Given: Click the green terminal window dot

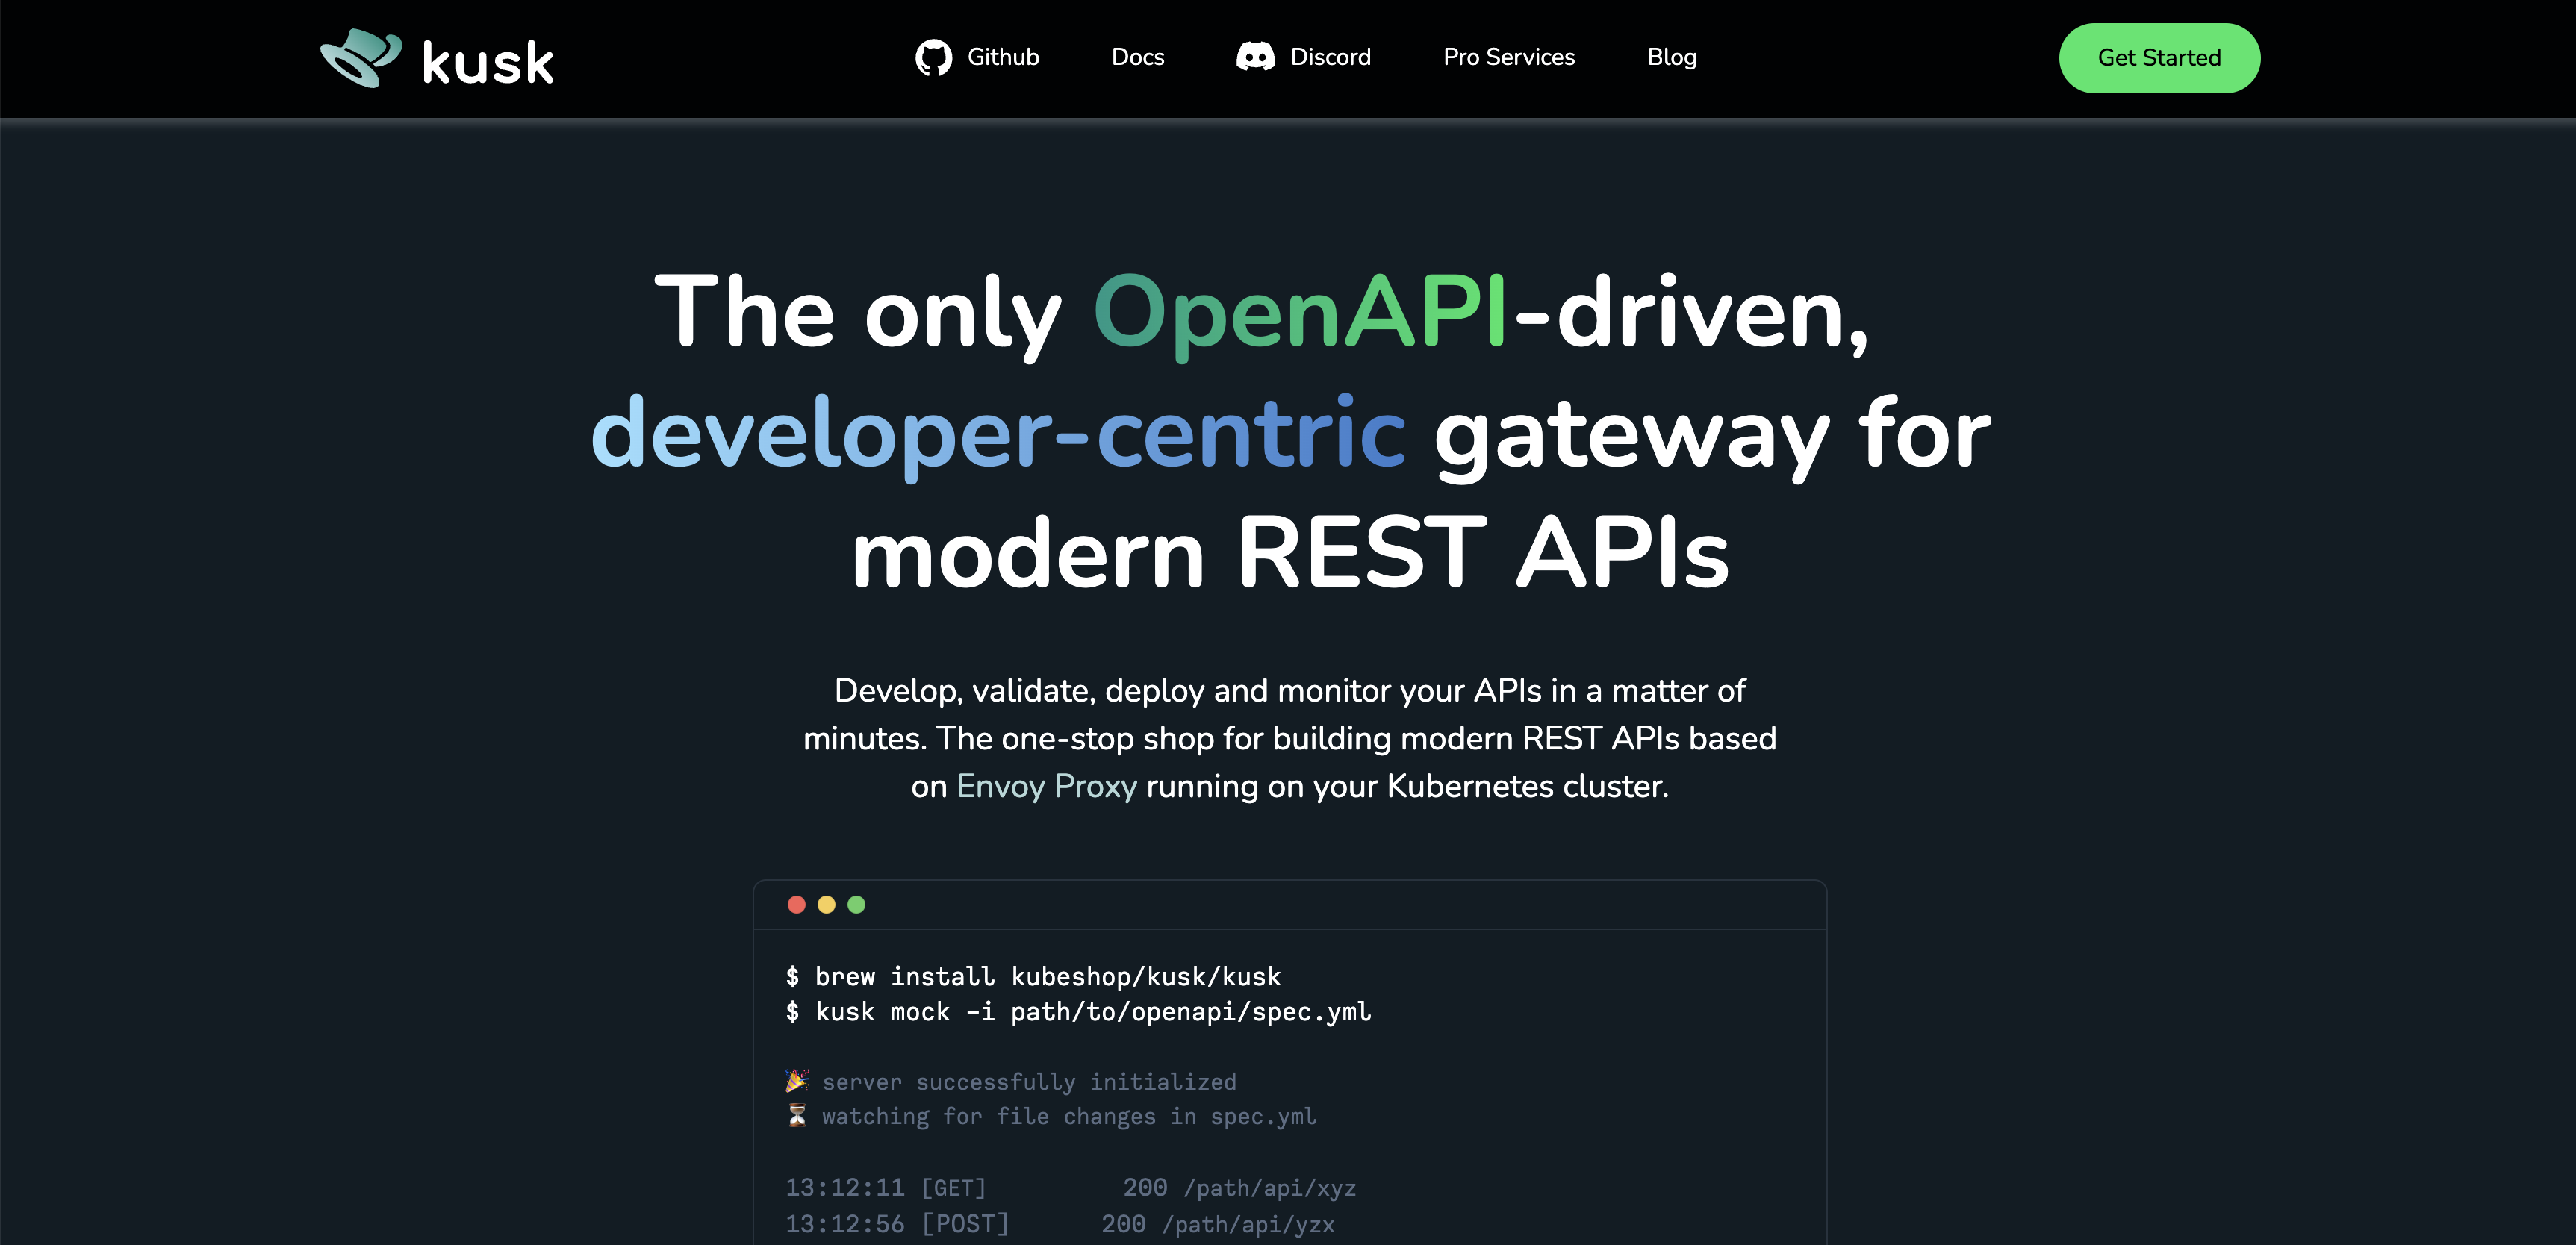Looking at the screenshot, I should [856, 905].
